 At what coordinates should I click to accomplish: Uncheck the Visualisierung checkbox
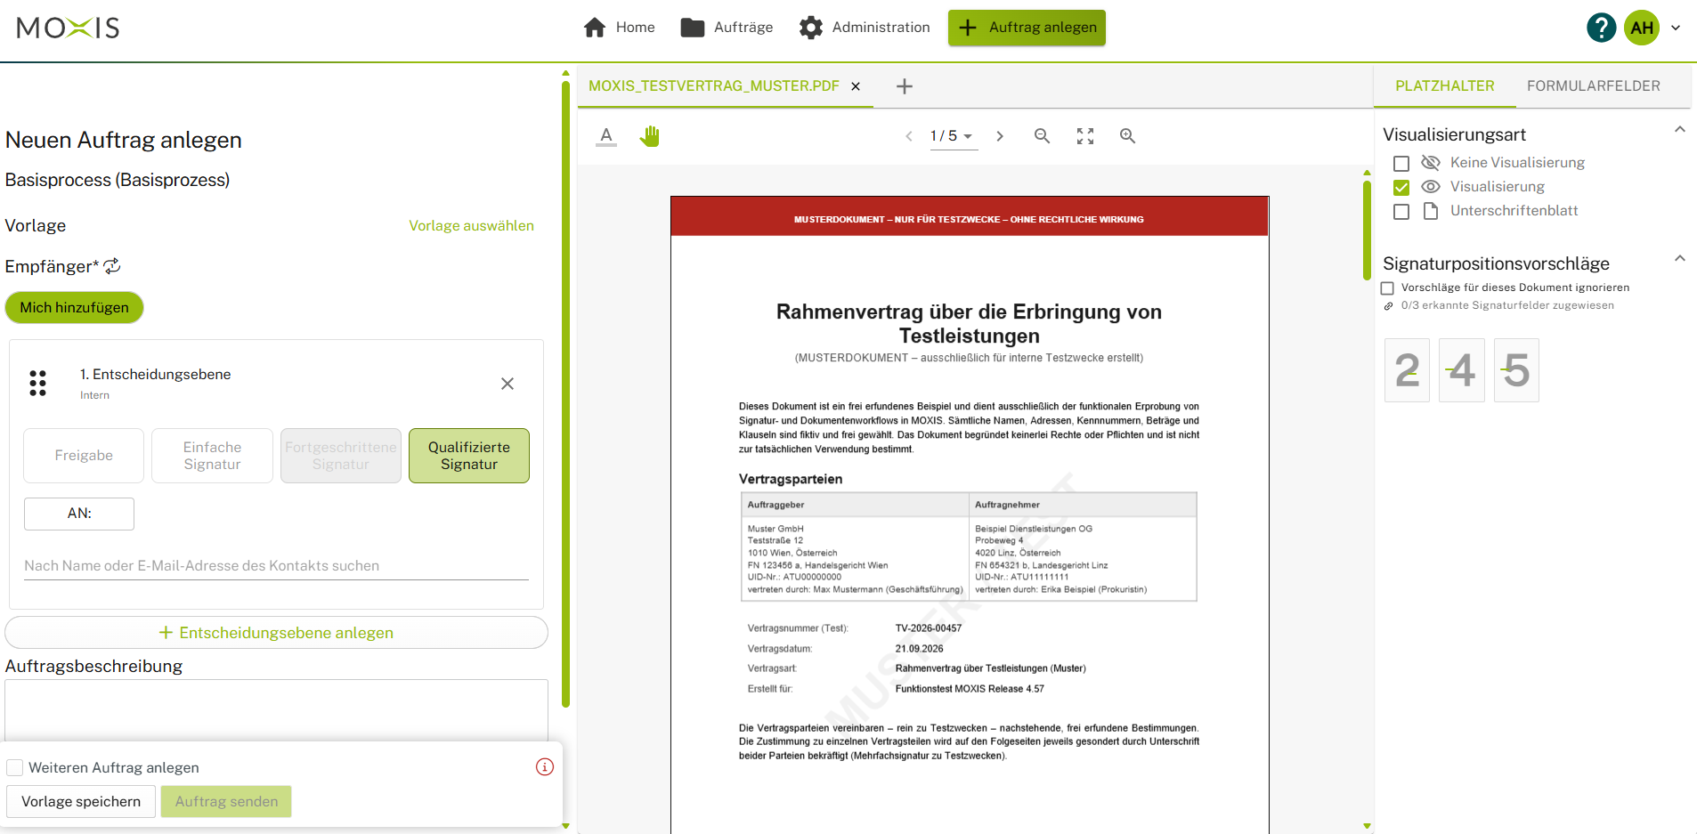click(x=1401, y=188)
